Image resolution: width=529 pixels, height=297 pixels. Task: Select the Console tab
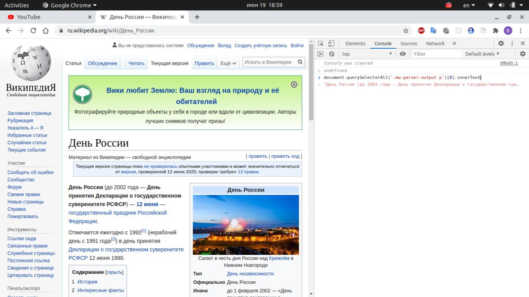383,43
